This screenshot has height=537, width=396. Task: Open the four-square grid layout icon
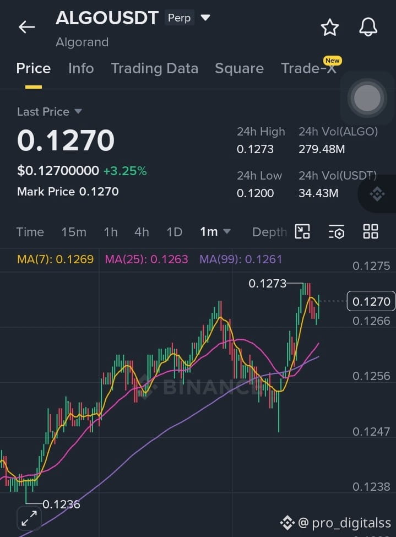click(x=370, y=231)
